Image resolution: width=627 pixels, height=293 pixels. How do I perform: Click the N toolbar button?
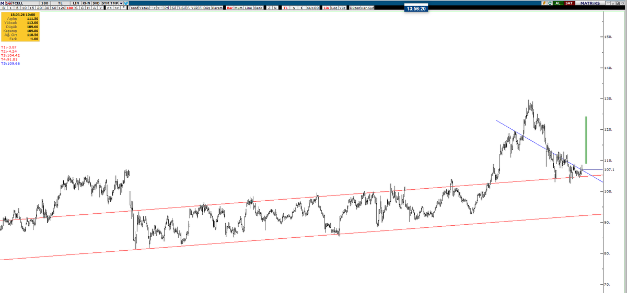click(x=275, y=8)
